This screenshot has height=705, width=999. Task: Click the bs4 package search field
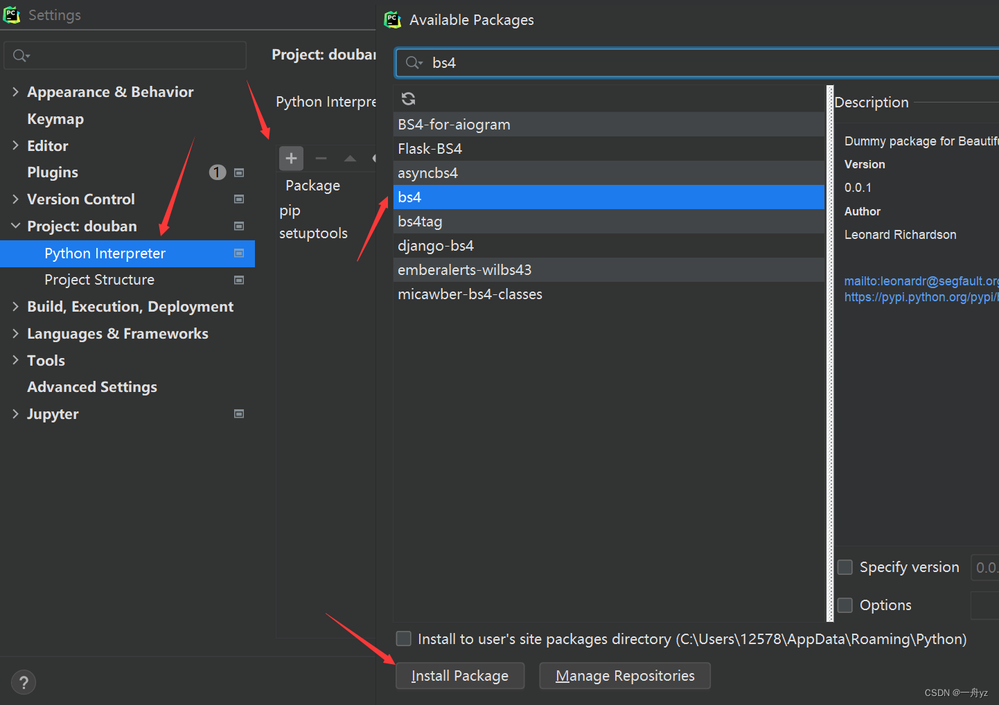pyautogui.click(x=697, y=63)
